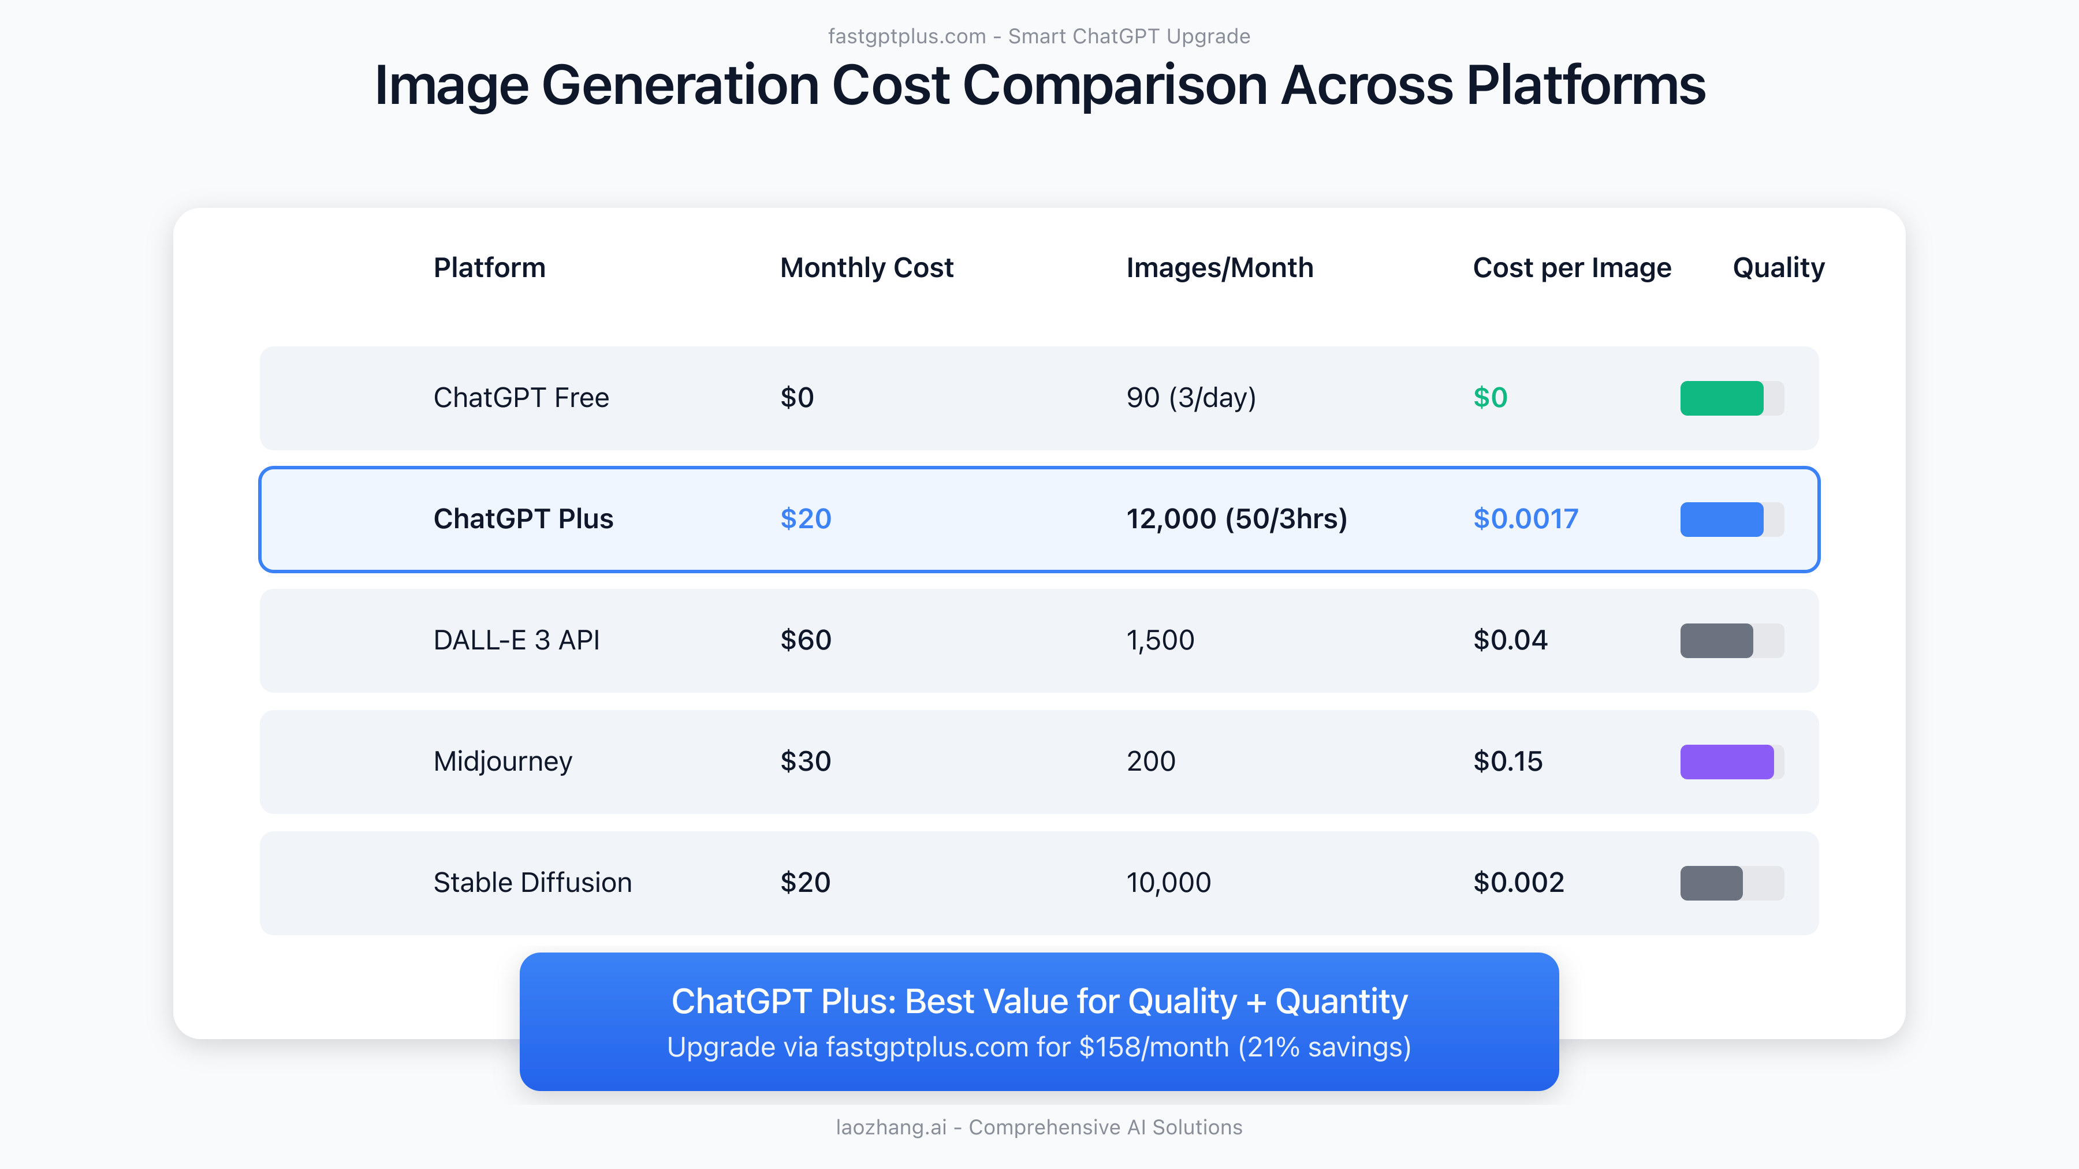Click the Images/Month column header
The height and width of the screenshot is (1169, 2079).
coord(1220,268)
